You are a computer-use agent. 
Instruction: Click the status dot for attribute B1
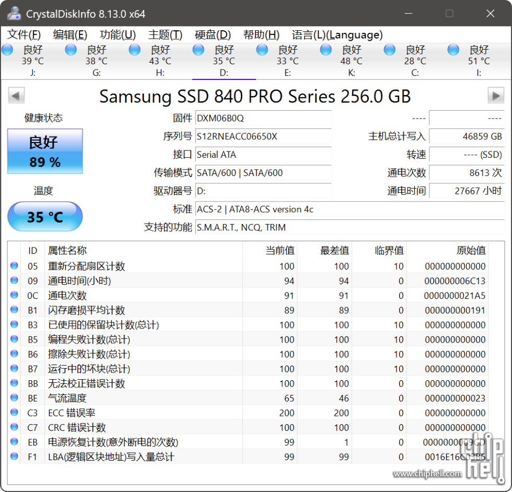(14, 310)
